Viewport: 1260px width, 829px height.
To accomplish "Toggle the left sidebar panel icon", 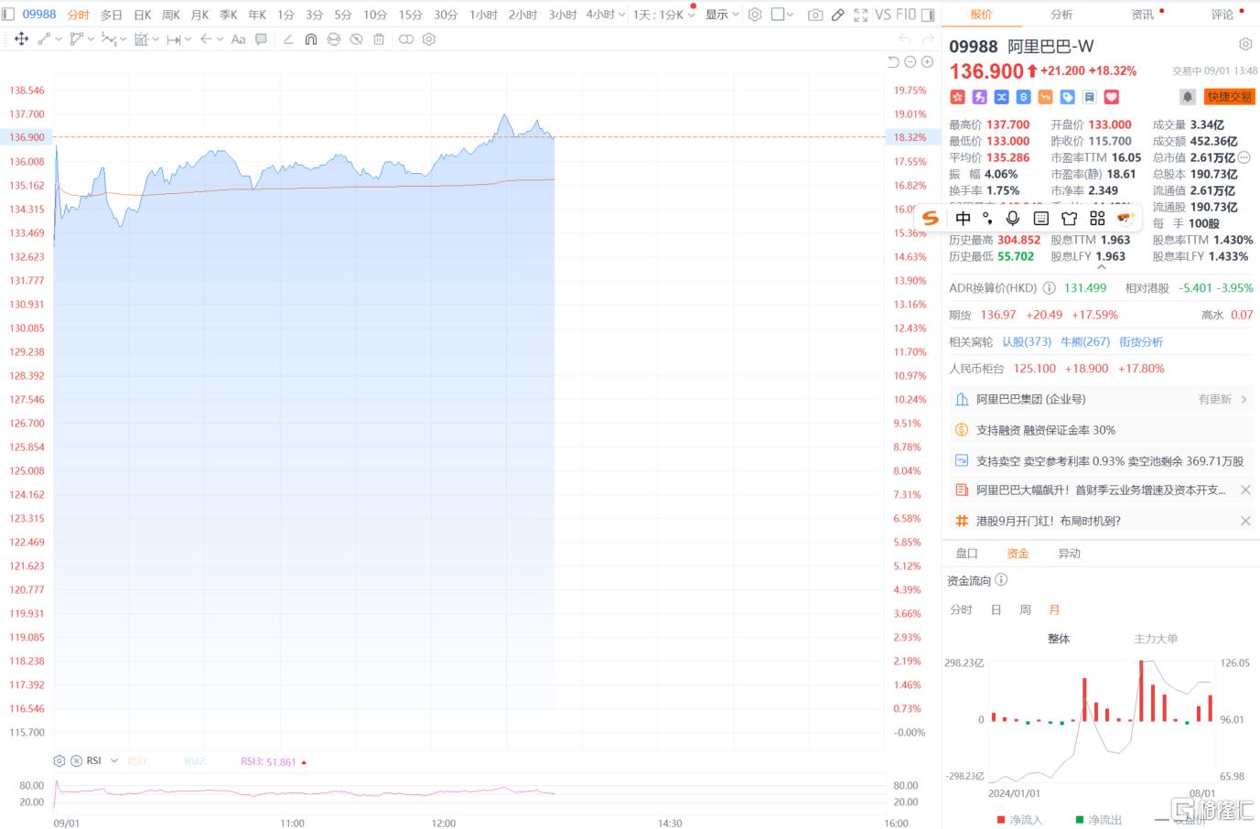I will [8, 15].
